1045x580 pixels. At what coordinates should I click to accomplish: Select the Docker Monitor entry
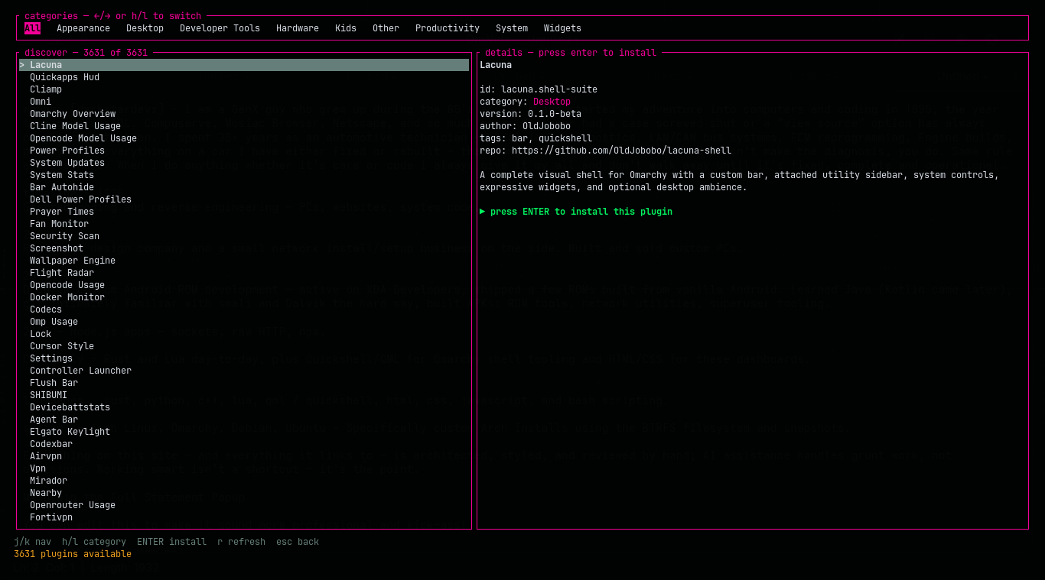pos(244,297)
